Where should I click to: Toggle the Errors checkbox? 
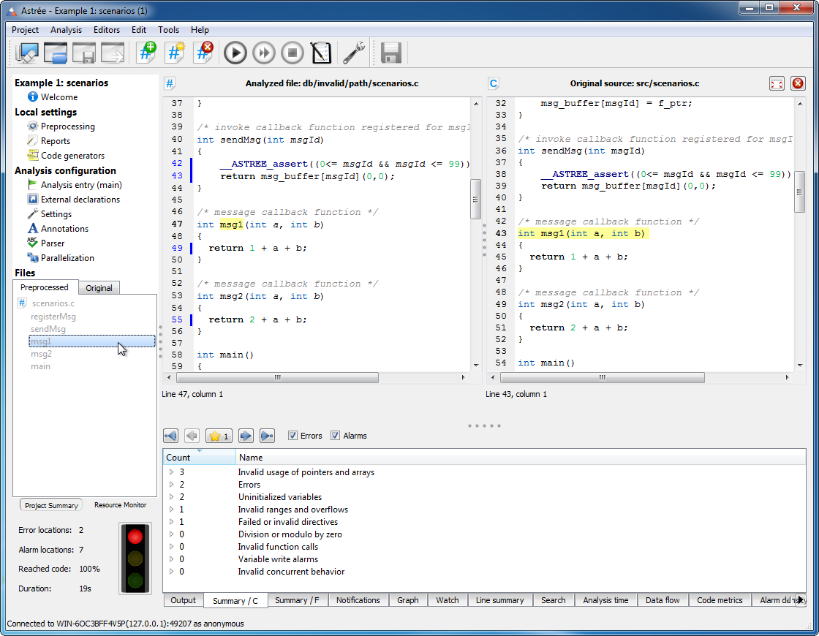(293, 436)
